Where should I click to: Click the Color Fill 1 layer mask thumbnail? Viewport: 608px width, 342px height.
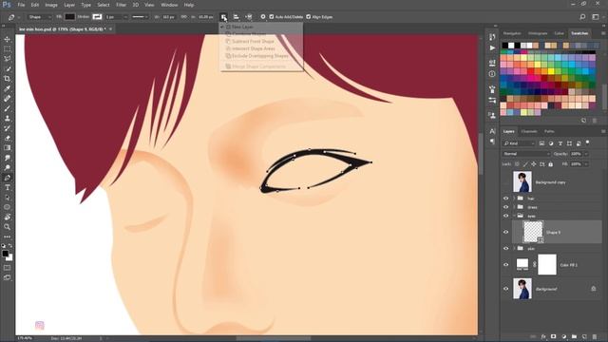tap(547, 265)
